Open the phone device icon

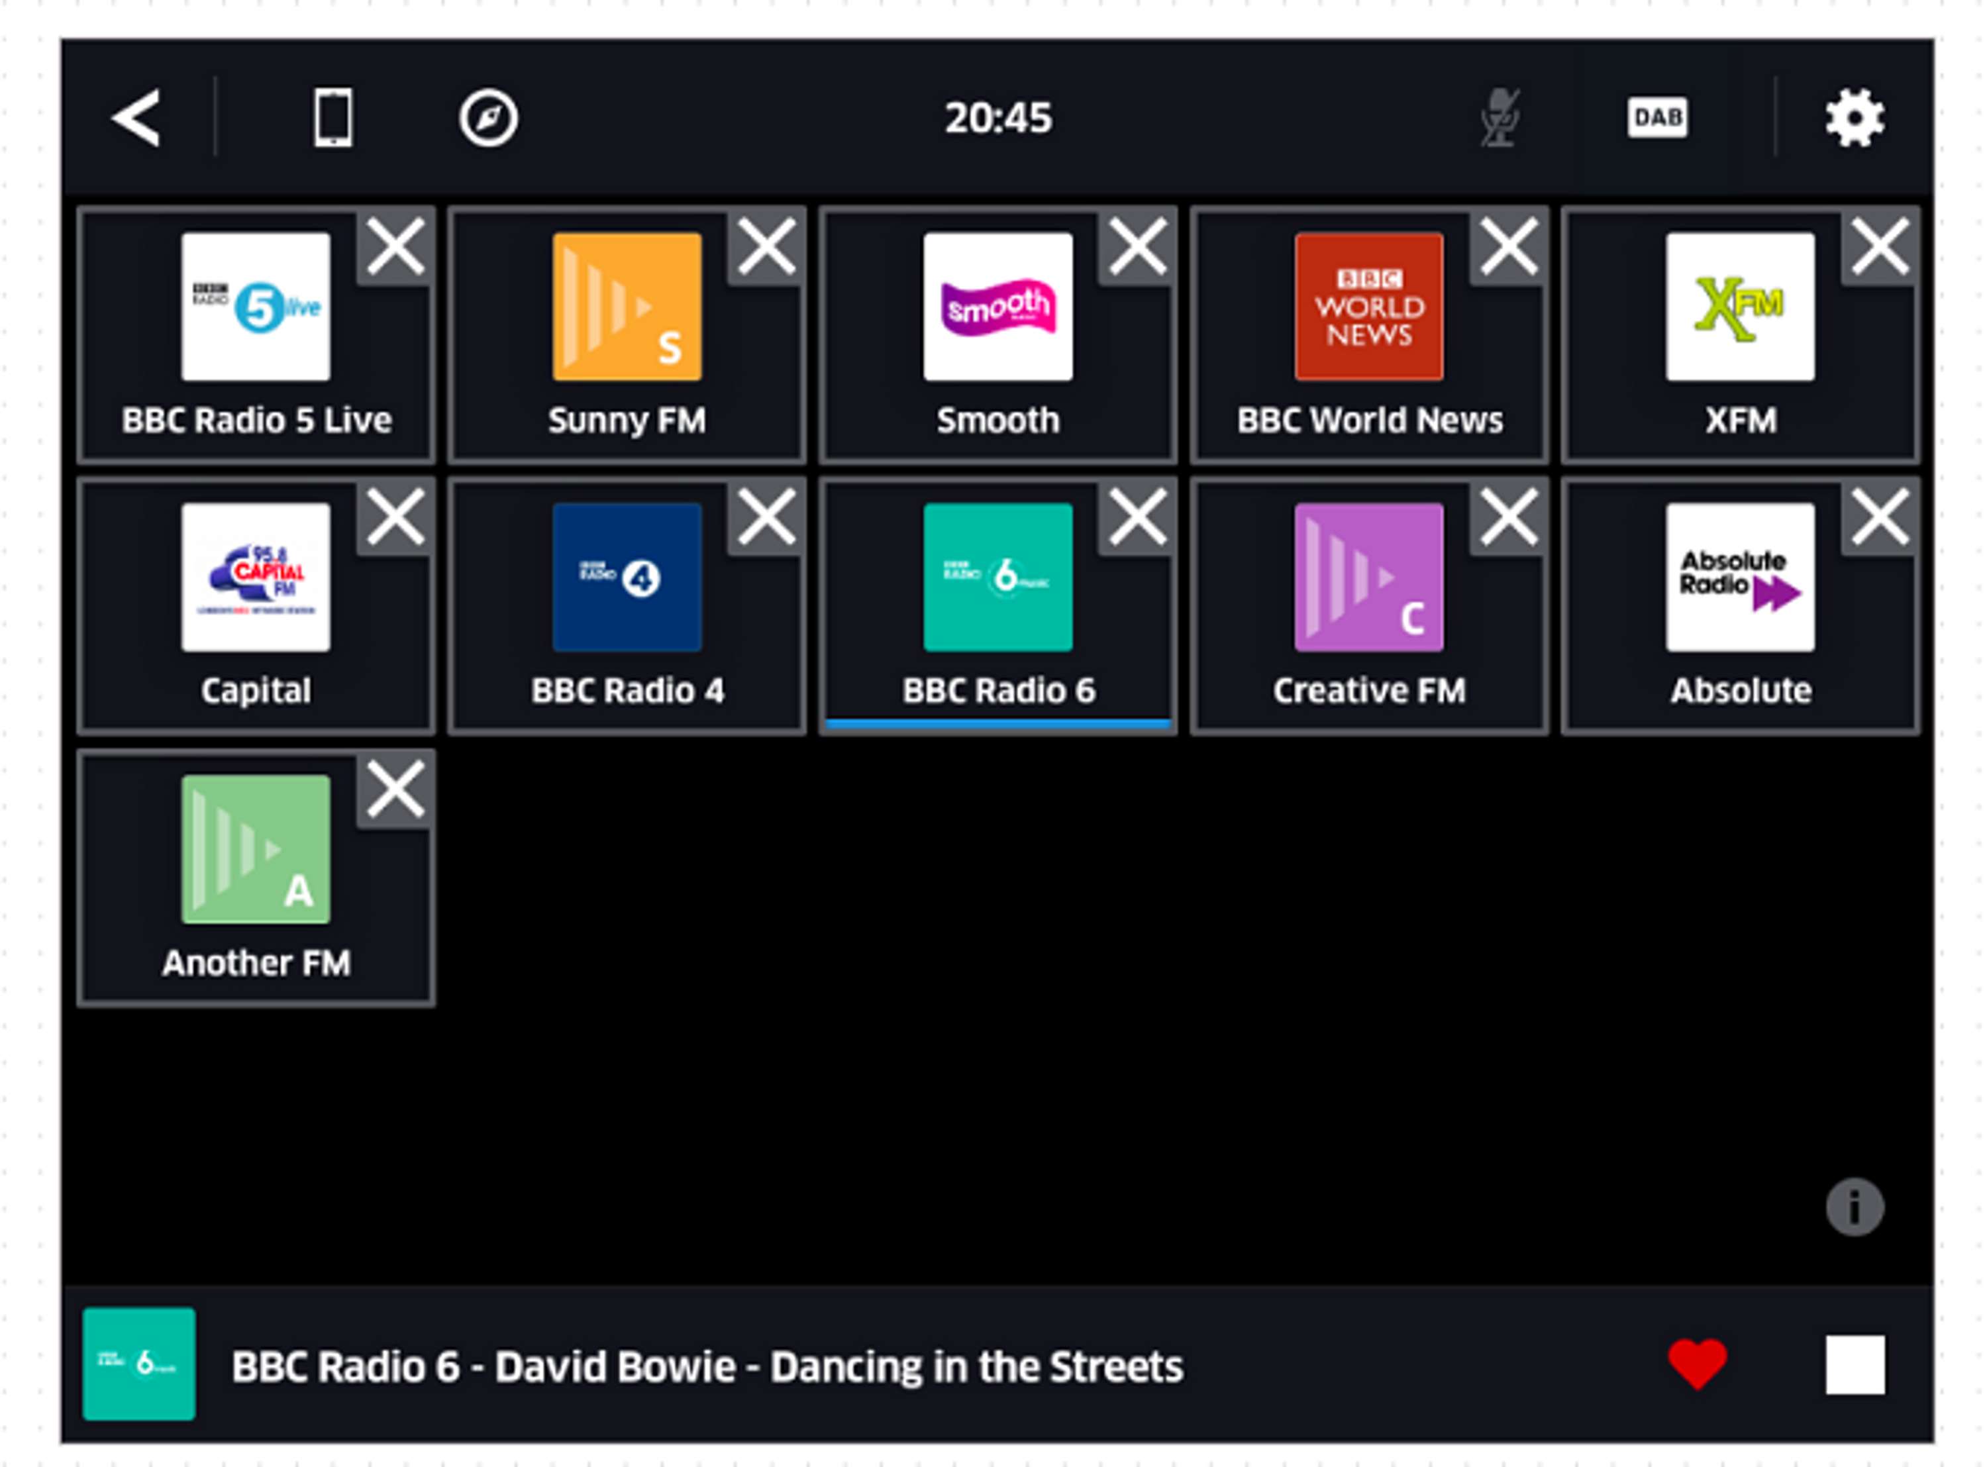point(333,117)
